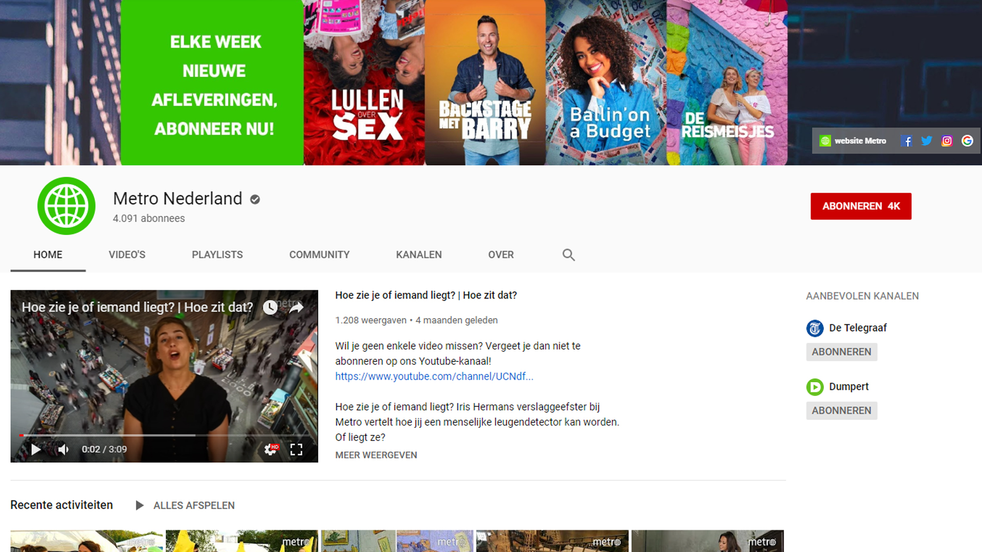Viewport: 982px width, 552px height.
Task: Click Dumpert channel name
Action: click(x=849, y=387)
